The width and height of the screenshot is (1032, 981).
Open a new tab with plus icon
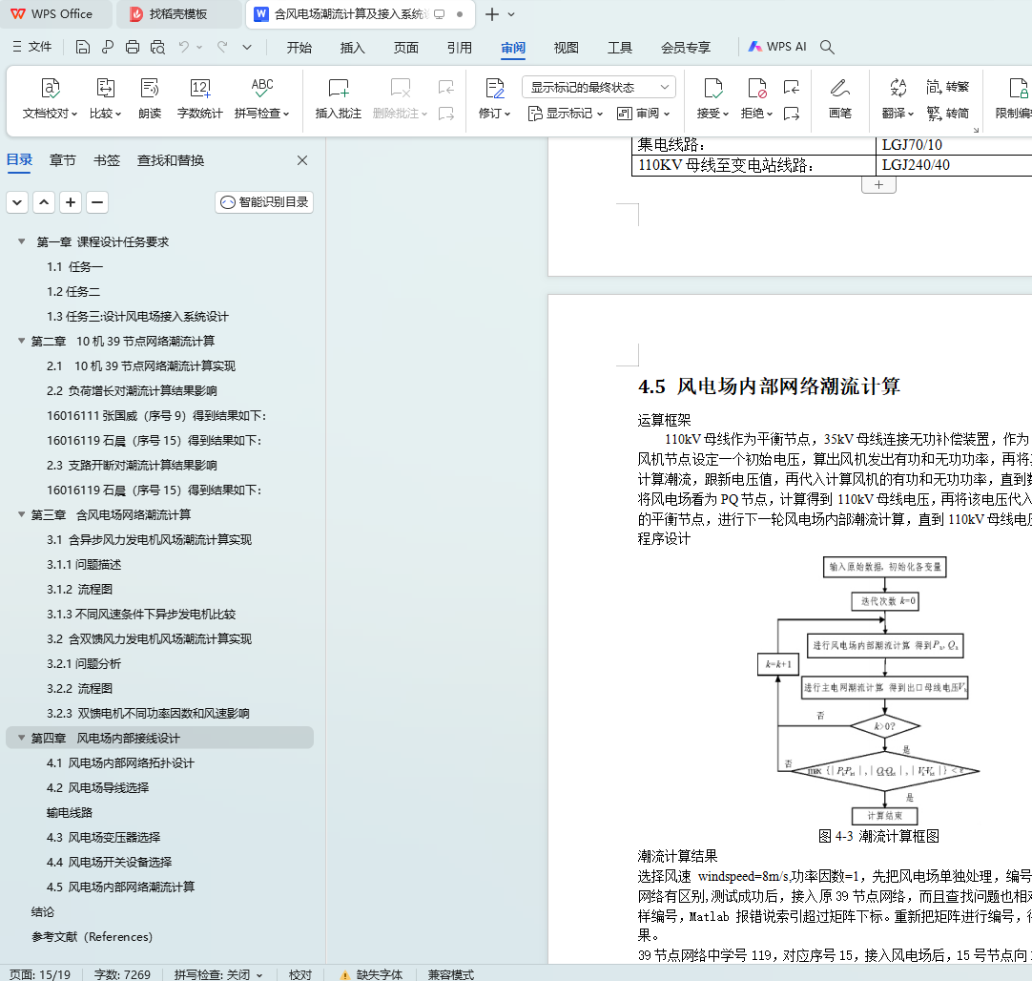click(x=491, y=13)
